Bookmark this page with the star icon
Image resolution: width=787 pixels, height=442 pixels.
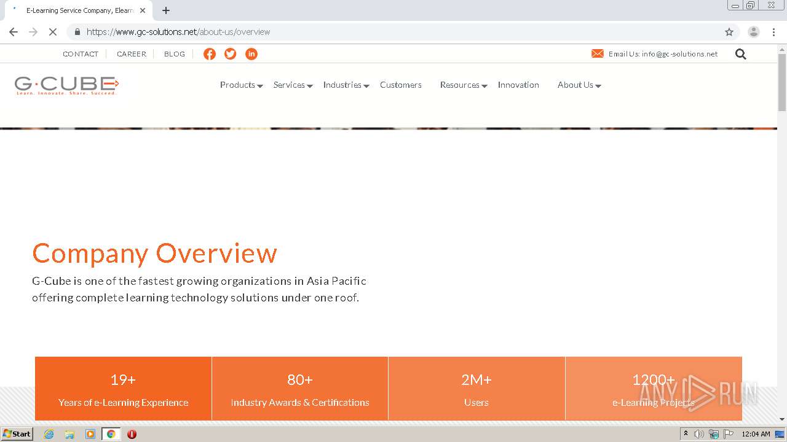(x=729, y=32)
